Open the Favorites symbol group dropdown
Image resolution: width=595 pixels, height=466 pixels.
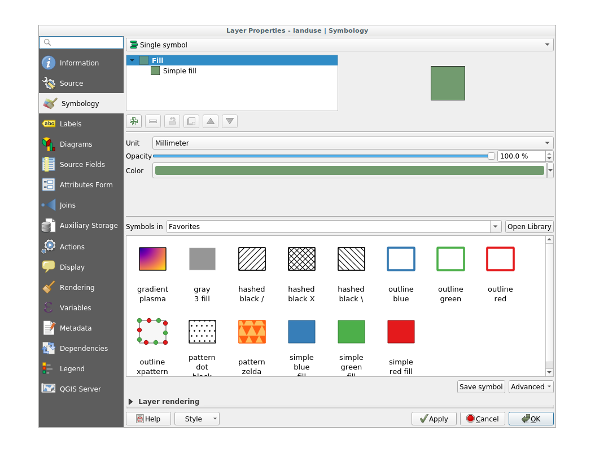point(334,227)
